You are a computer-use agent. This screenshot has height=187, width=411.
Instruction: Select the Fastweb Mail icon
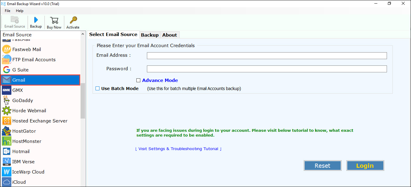[7, 49]
